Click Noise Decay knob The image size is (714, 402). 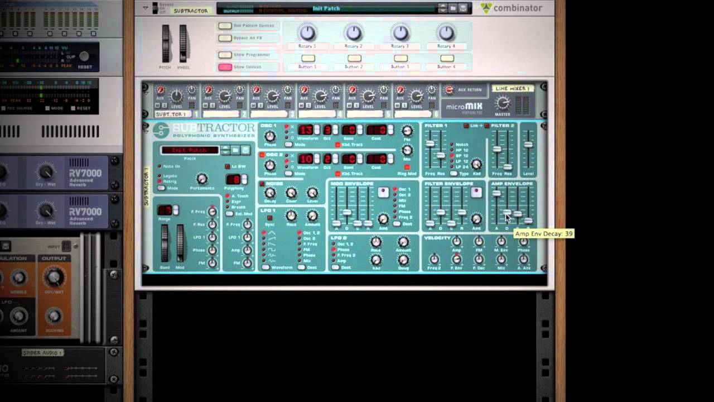tap(270, 193)
